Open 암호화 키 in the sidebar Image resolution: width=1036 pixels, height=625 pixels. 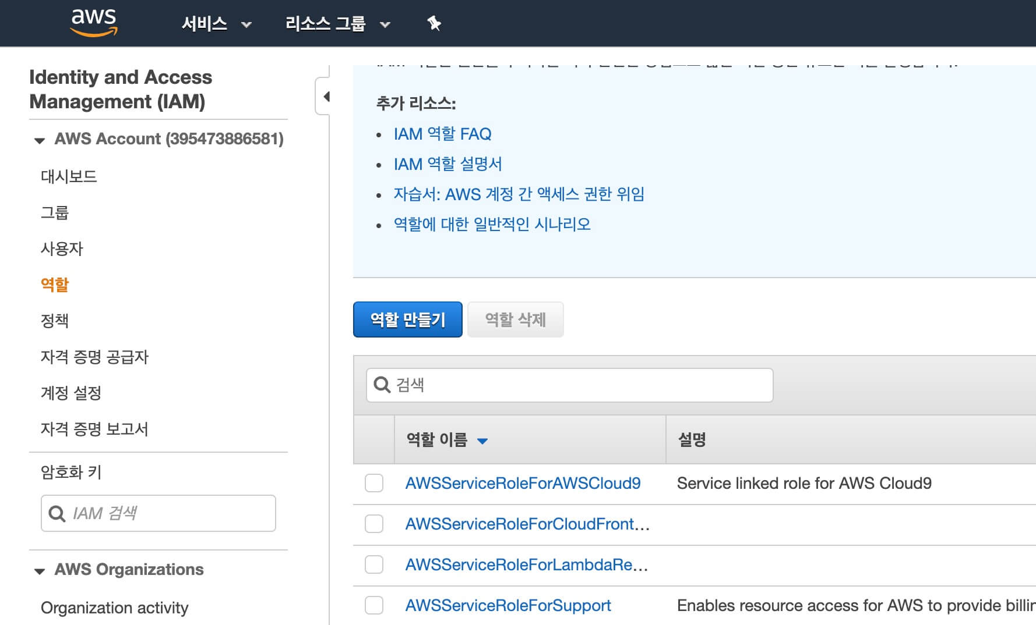[x=71, y=472]
